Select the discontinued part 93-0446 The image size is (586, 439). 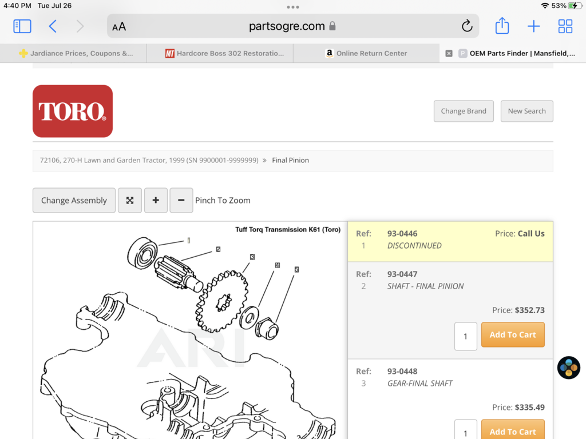[x=450, y=242]
